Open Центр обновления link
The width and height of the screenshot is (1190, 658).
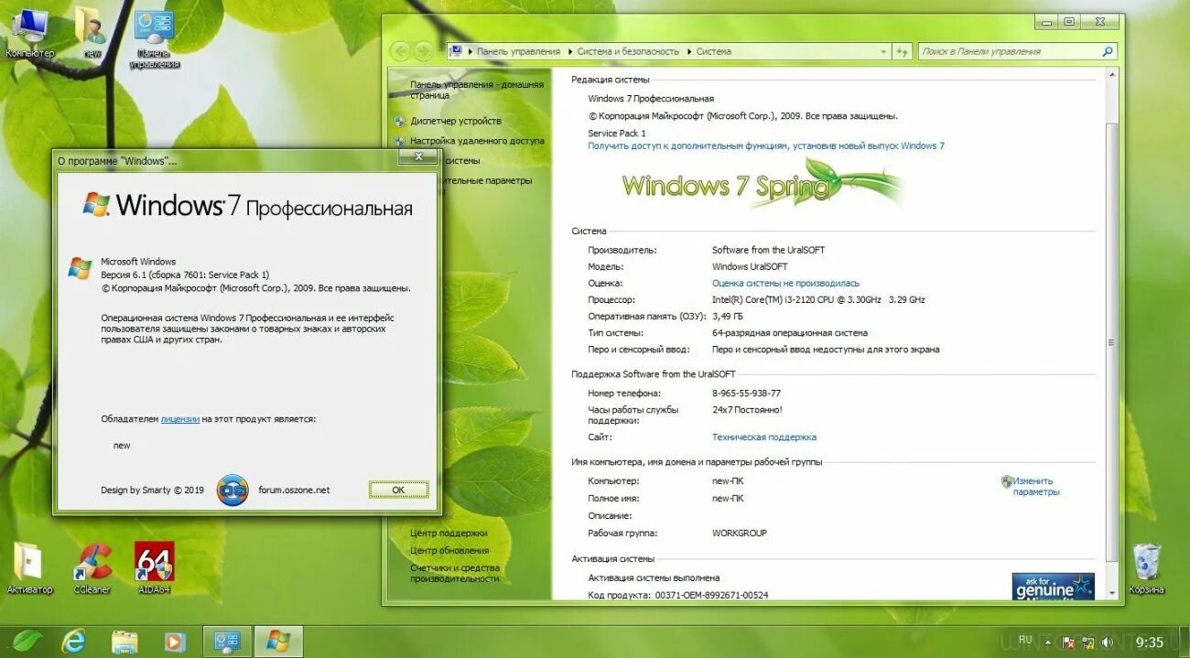click(449, 550)
